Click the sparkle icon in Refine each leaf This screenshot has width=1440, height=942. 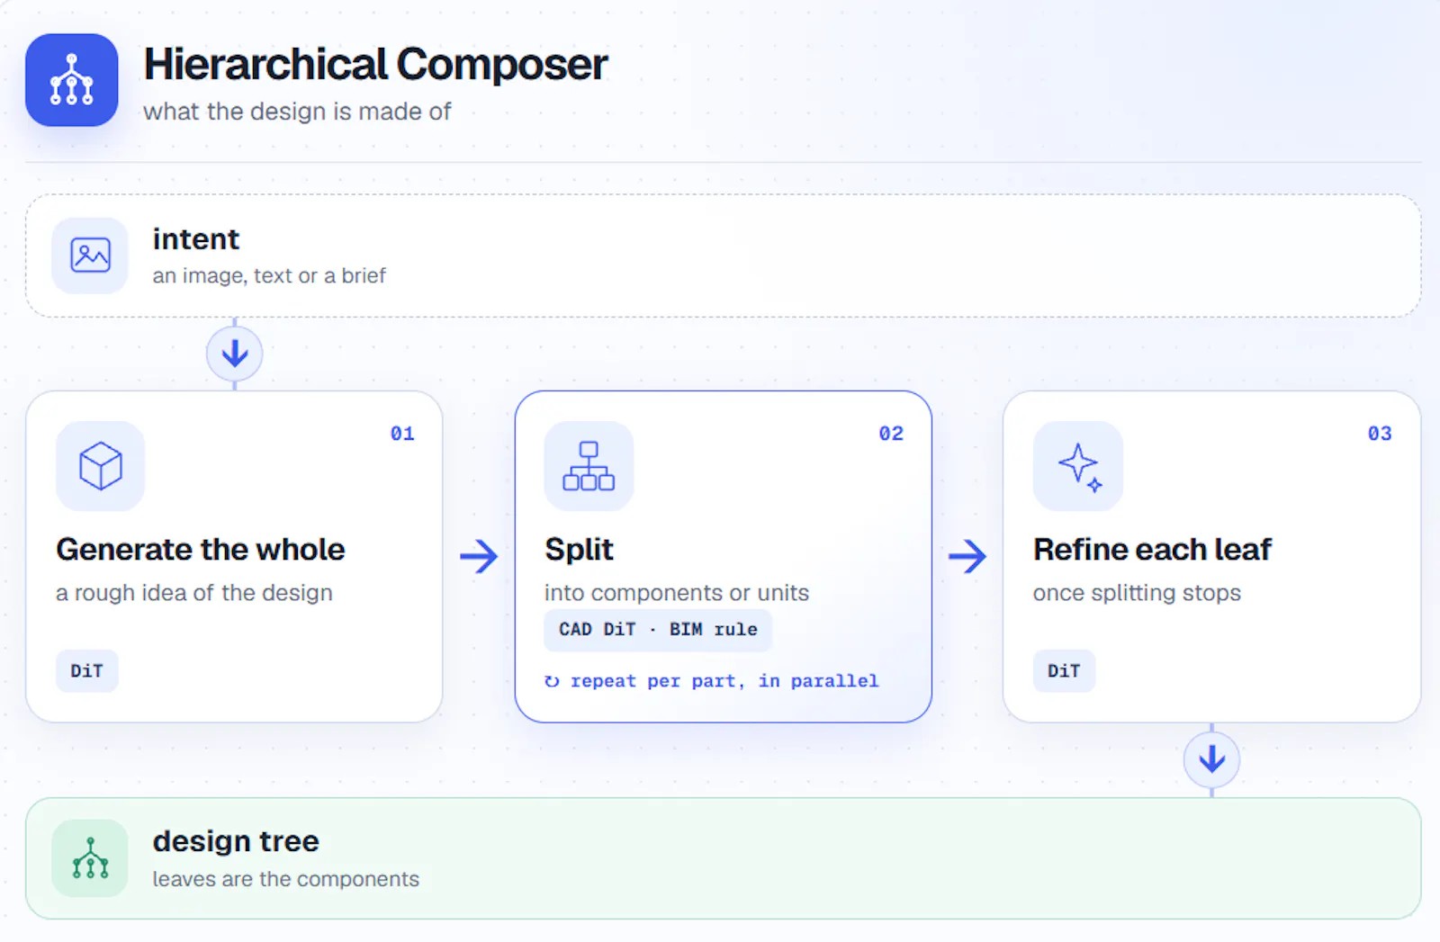[x=1078, y=466]
